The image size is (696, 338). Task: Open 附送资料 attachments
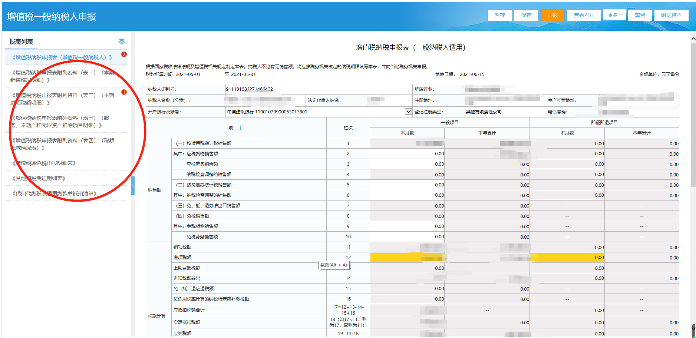tap(672, 15)
